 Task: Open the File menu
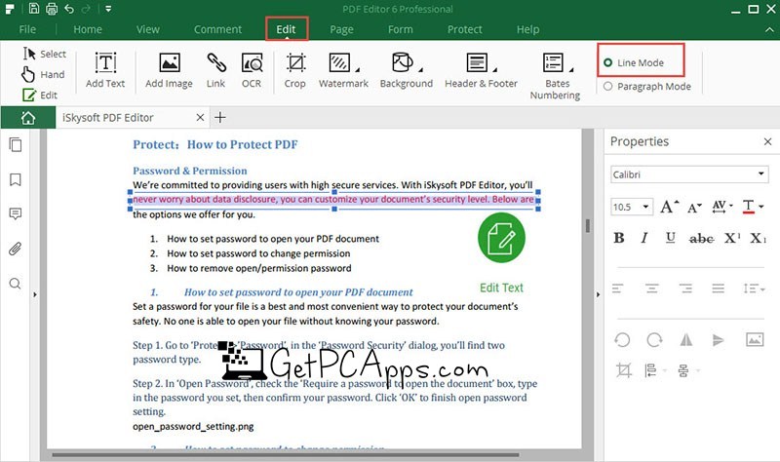tap(27, 29)
